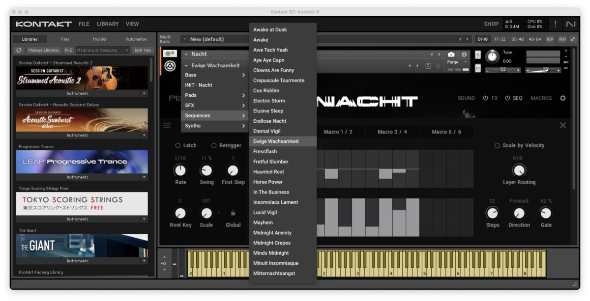Open the hamburger menu in the sequencer panel
This screenshot has width=590, height=301.
(x=167, y=125)
